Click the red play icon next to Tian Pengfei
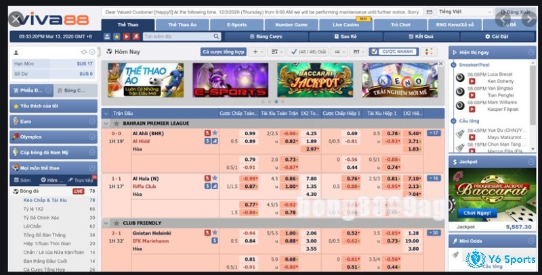 coord(472,95)
